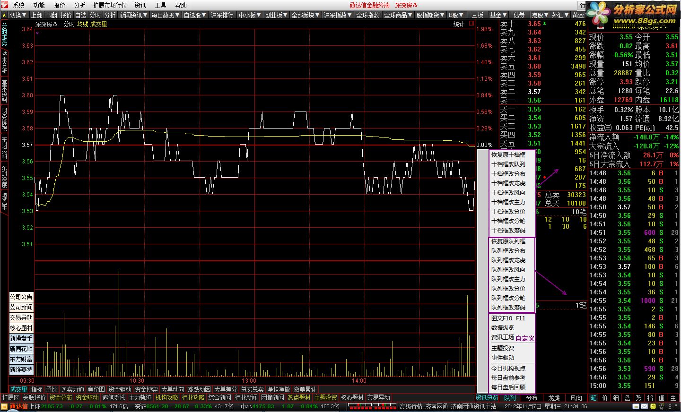681x412 pixels.
Task: Switch to 撤单累计 bottom indicator tab
Action: click(305, 389)
